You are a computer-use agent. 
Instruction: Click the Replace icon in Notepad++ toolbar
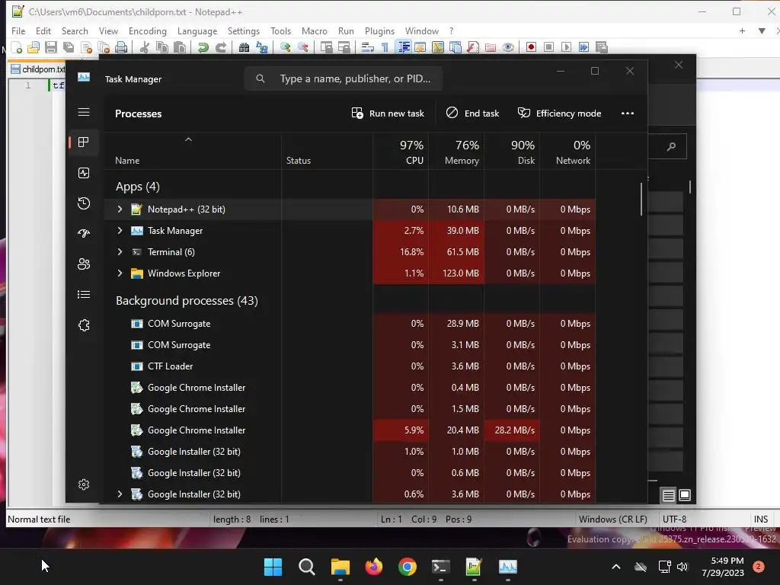coord(262,47)
